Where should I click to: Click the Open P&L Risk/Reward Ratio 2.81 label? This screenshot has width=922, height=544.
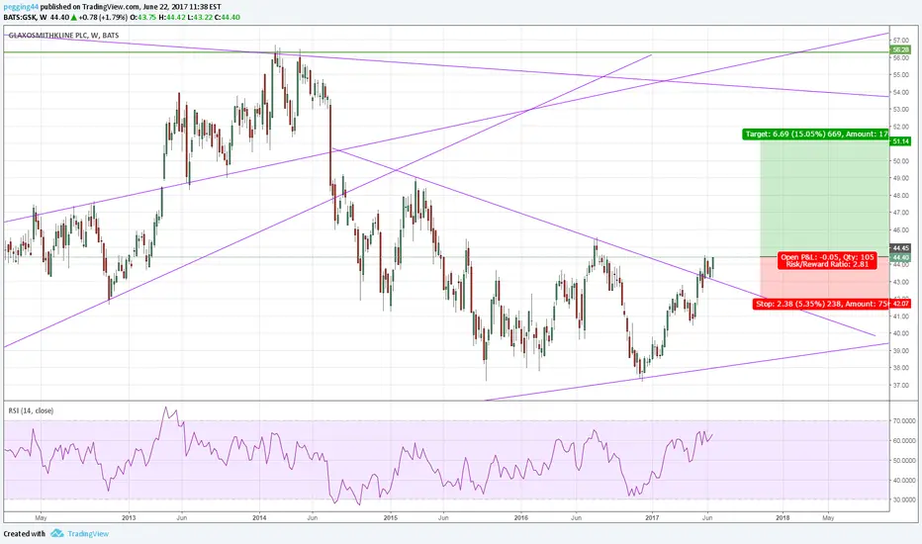(827, 260)
